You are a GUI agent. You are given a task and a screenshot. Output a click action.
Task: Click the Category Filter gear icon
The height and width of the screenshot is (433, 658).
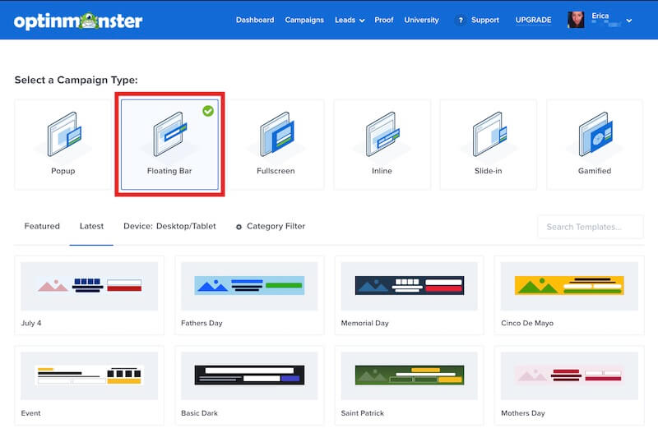pos(239,227)
